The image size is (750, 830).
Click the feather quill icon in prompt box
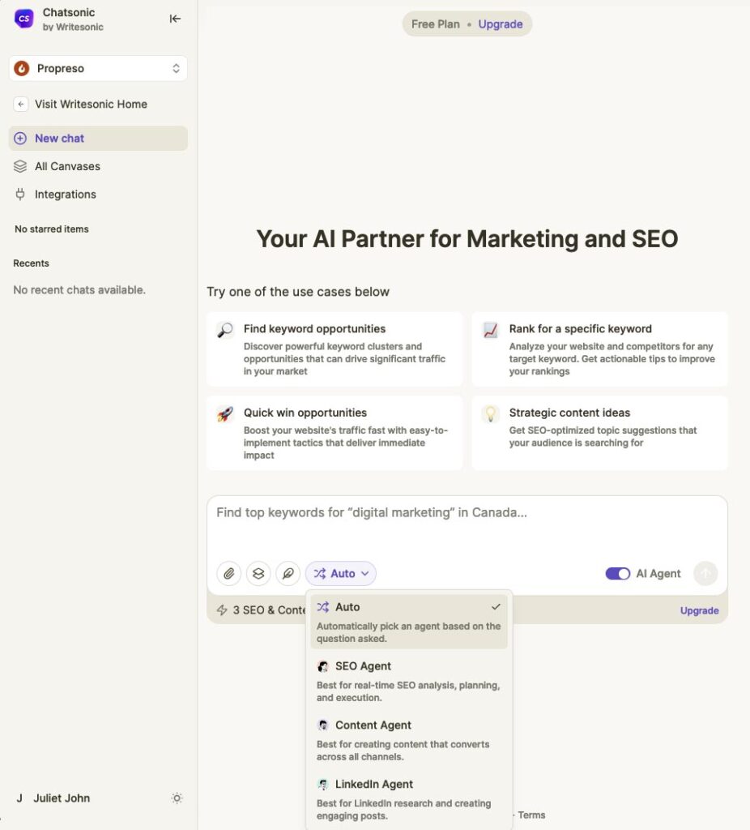tap(288, 574)
